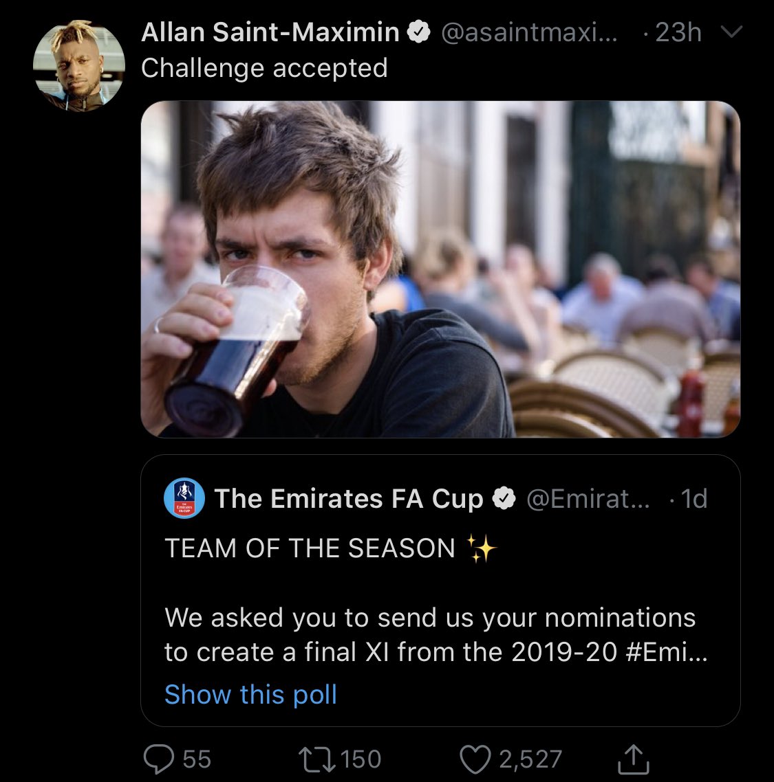
Task: Click the "TEAM OF THE SEASON" heading
Action: click(x=310, y=548)
